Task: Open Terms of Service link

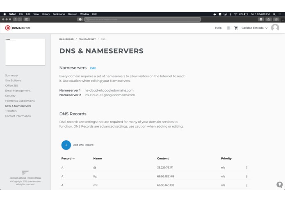Action: pos(18,178)
